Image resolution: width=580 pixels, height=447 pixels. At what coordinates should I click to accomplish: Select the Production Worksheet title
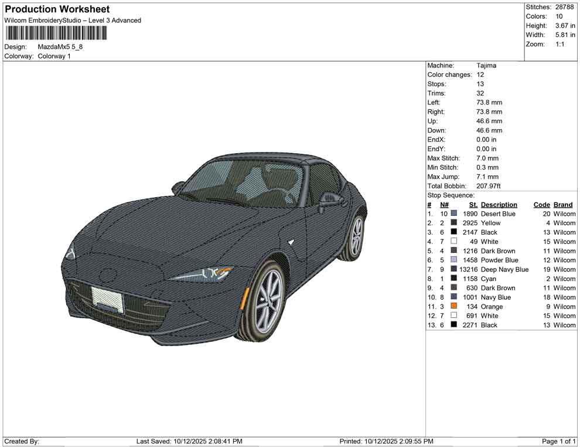click(57, 9)
